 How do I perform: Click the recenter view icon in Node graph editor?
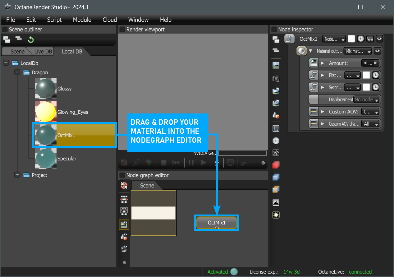124,186
